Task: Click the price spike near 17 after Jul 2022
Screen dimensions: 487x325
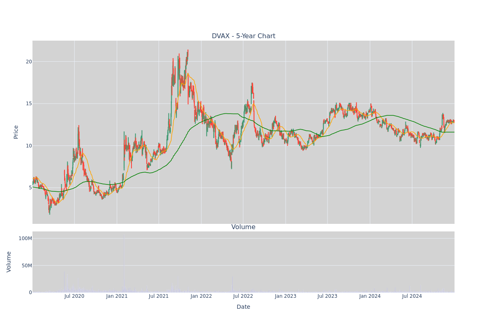Action: tap(252, 87)
